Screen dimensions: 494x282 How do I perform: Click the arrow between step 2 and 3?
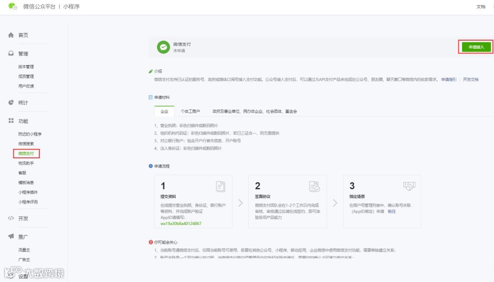(x=335, y=203)
